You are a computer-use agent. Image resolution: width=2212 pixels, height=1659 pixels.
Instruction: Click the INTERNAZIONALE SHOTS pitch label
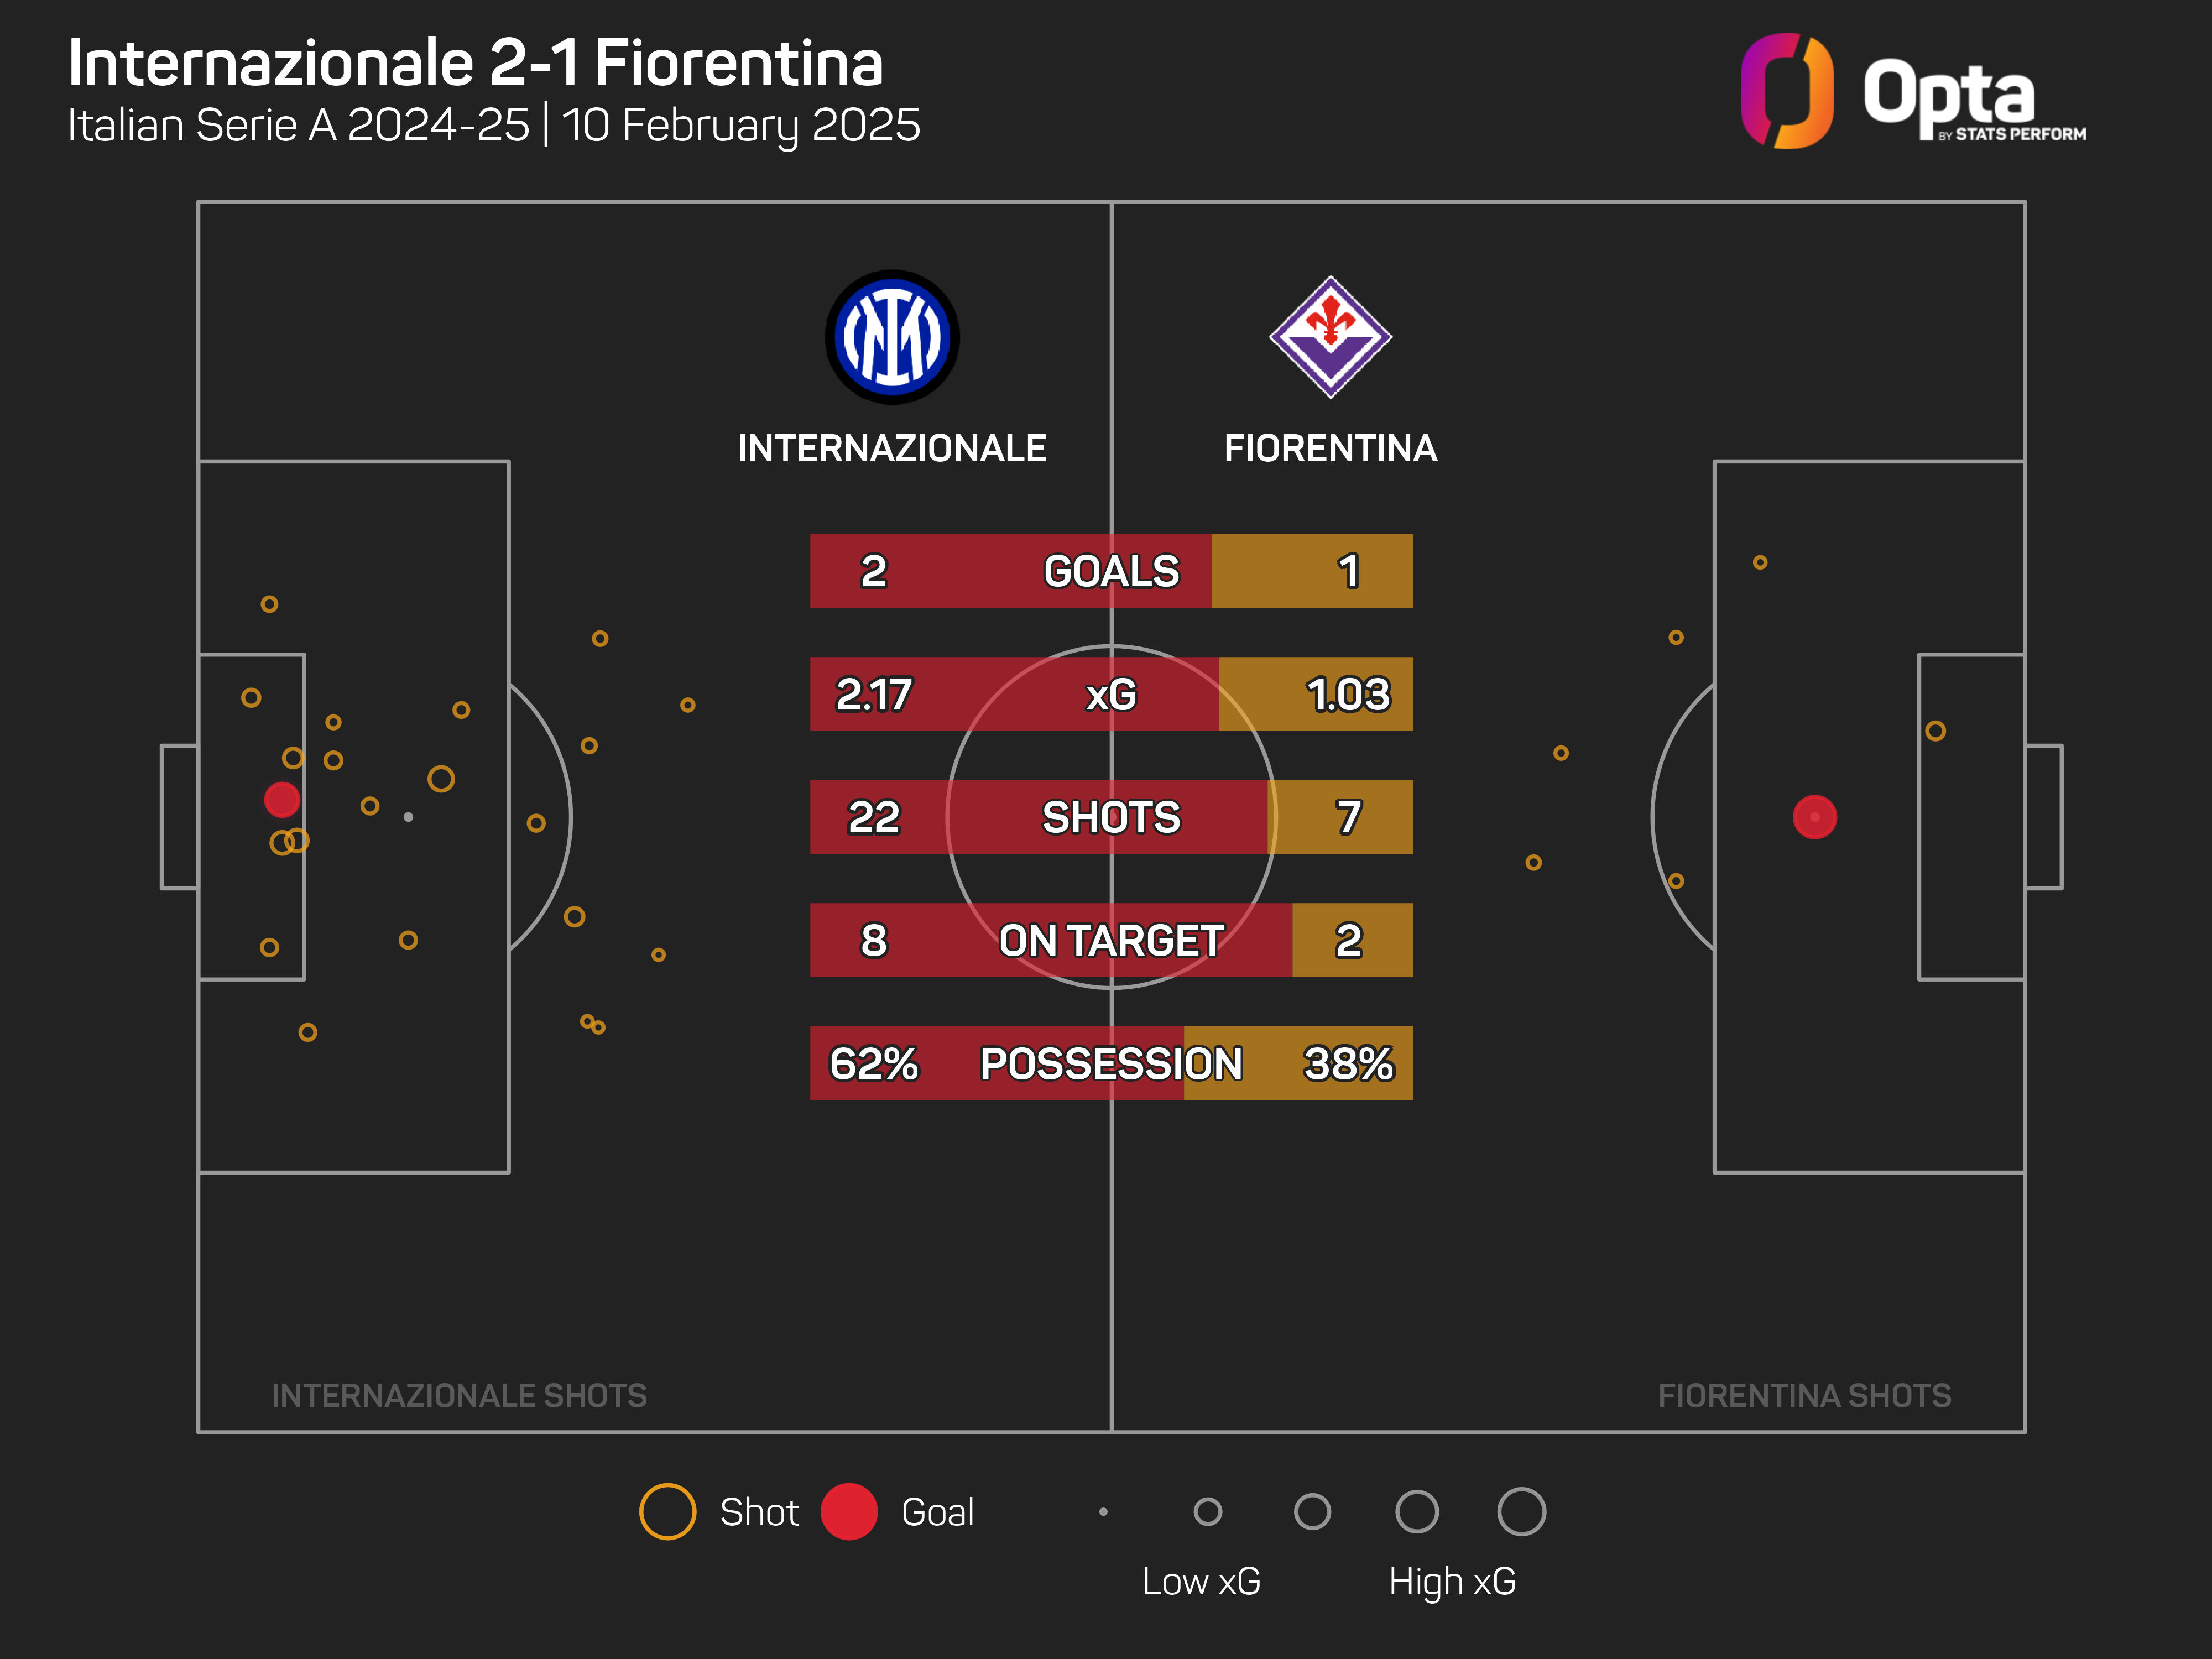459,1395
